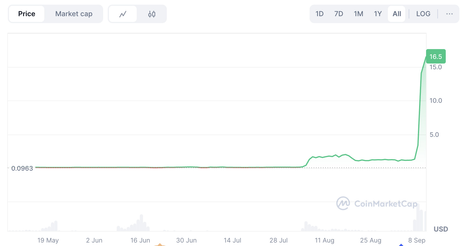Select the 7D time range
The width and height of the screenshot is (464, 246).
point(339,14)
